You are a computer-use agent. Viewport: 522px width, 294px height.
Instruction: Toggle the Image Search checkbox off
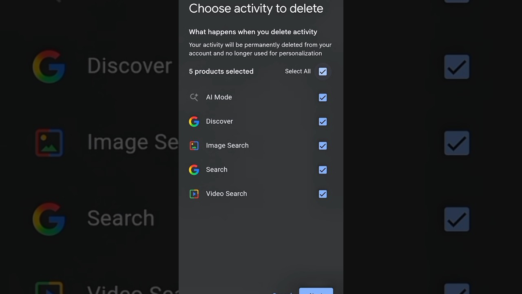pyautogui.click(x=323, y=145)
